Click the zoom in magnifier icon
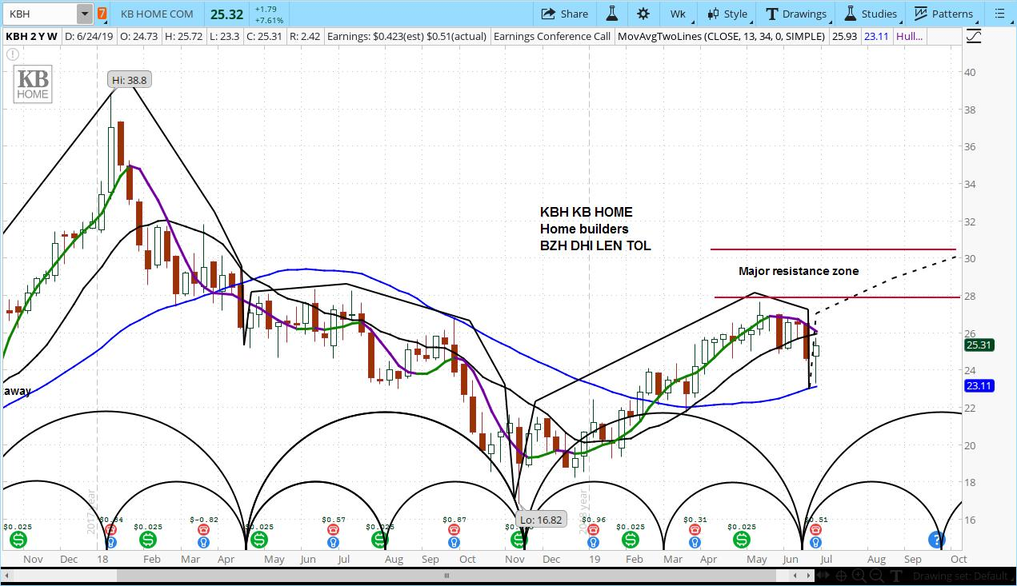 pos(859,576)
